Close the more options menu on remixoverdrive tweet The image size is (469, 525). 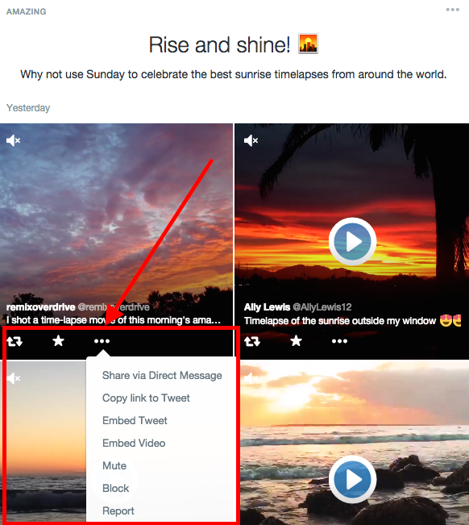coord(102,341)
